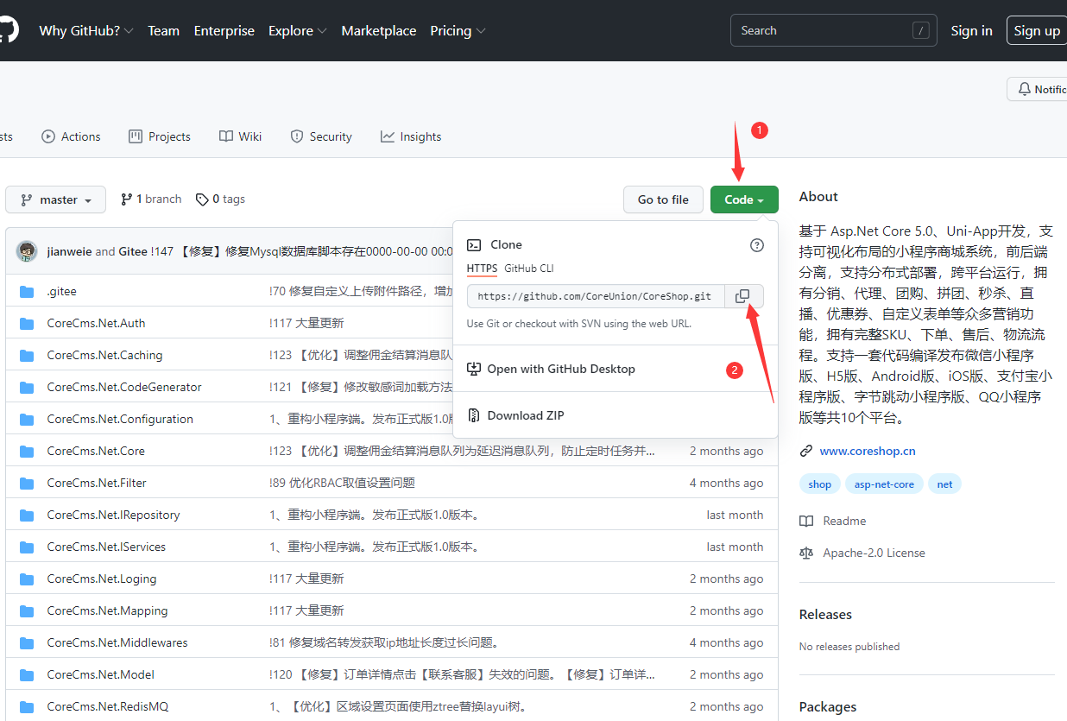Open the Explore navigation dropdown
The width and height of the screenshot is (1067, 721).
pos(297,30)
